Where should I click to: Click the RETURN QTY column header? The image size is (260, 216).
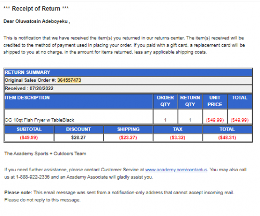pyautogui.click(x=190, y=101)
